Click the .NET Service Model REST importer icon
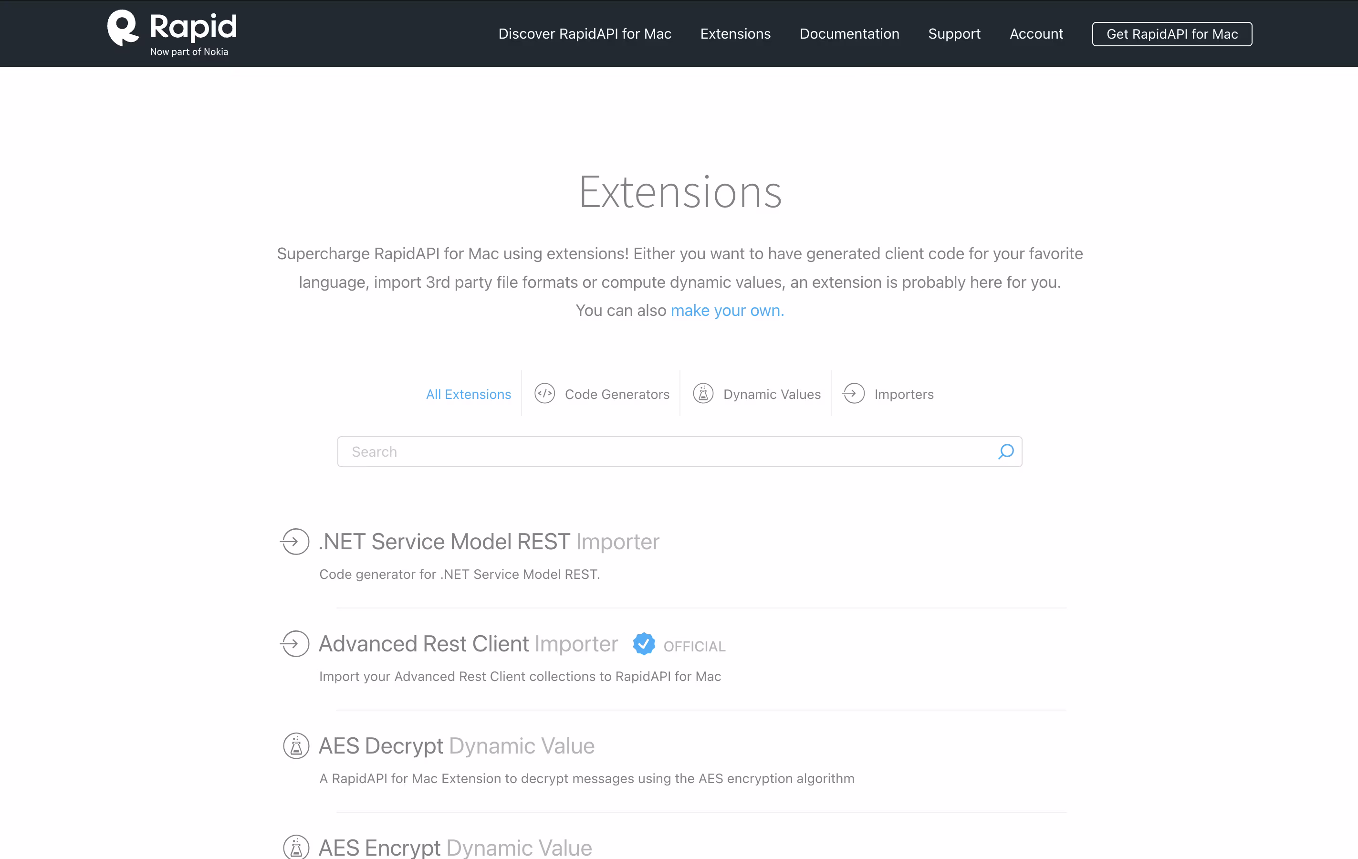 [295, 542]
